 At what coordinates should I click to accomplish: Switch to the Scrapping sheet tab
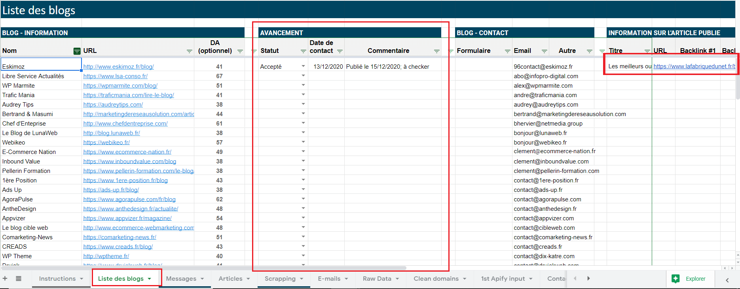[x=280, y=278]
